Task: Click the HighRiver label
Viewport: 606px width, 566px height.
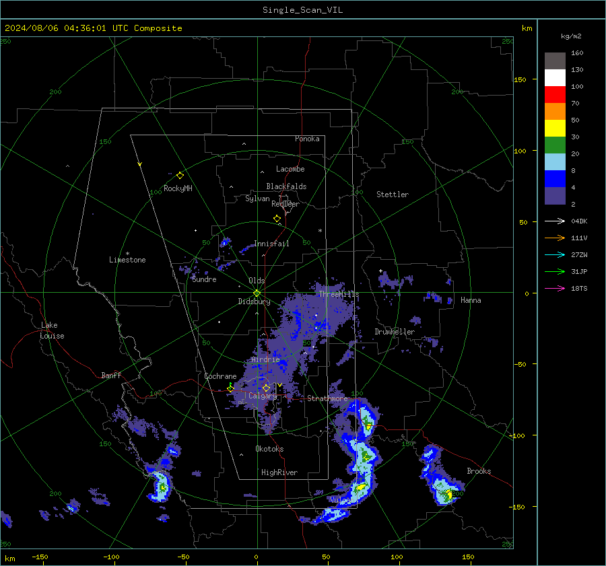Action: (279, 472)
